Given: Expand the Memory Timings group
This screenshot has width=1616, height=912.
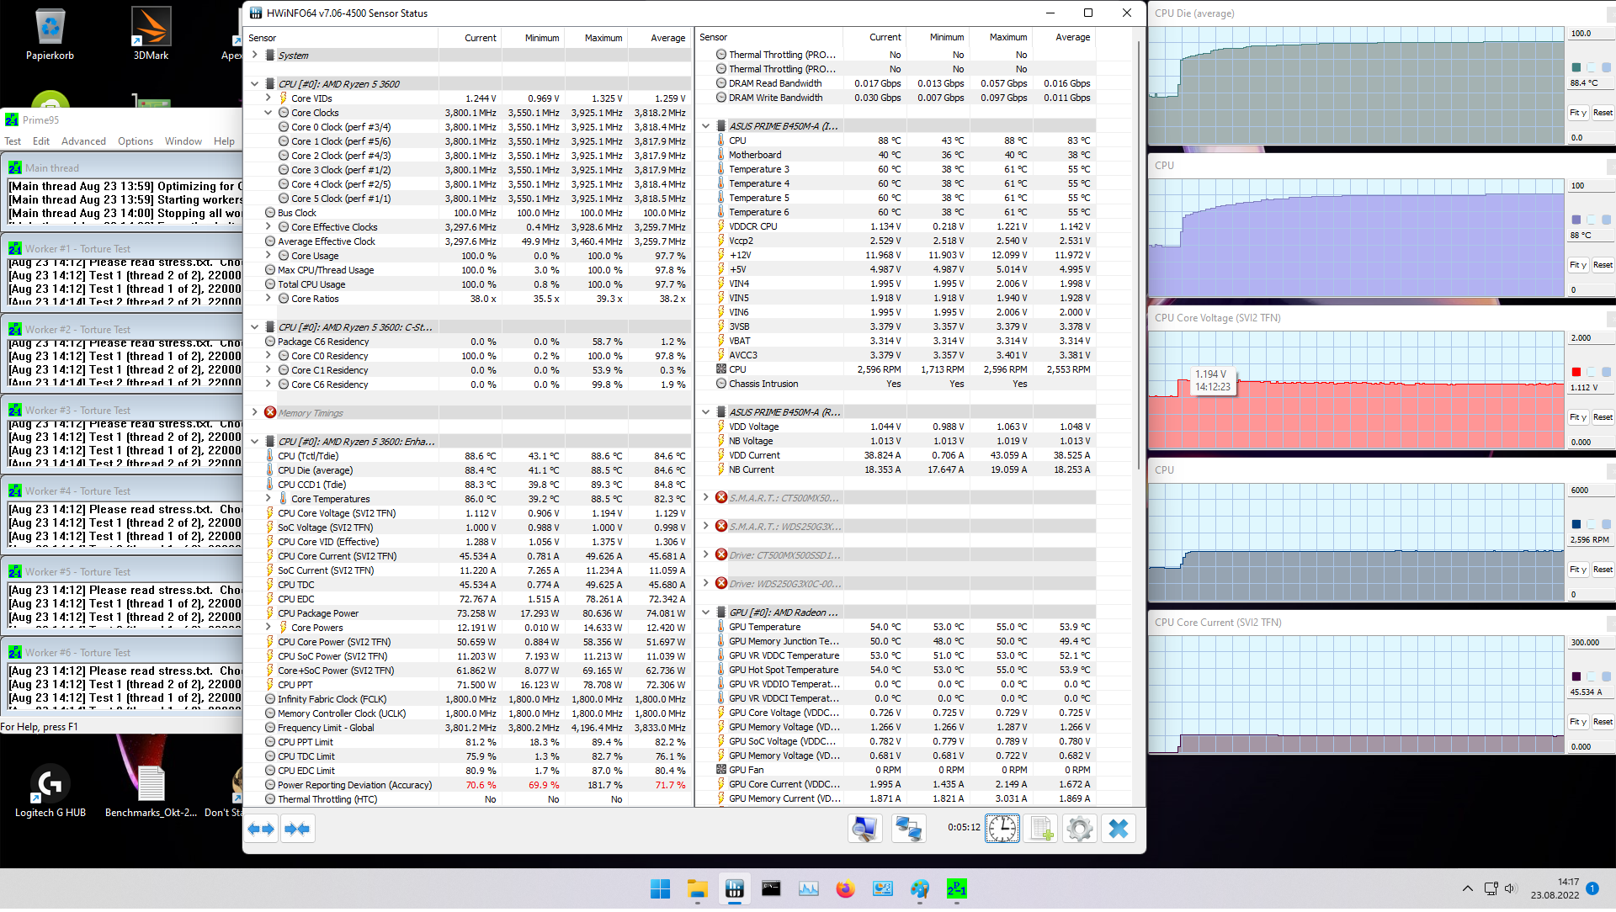Looking at the screenshot, I should coord(255,413).
